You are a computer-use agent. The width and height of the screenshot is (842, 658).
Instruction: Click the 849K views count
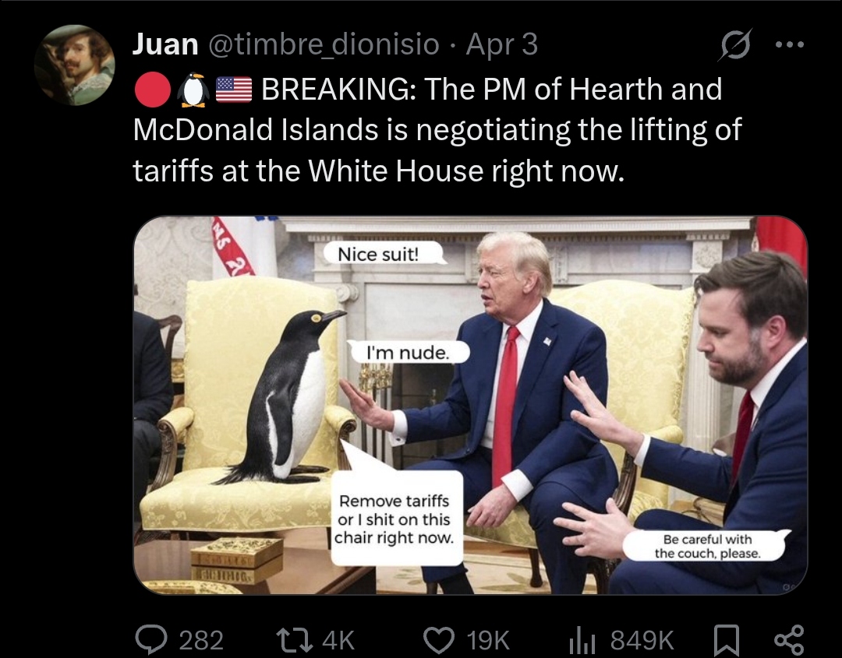click(642, 640)
